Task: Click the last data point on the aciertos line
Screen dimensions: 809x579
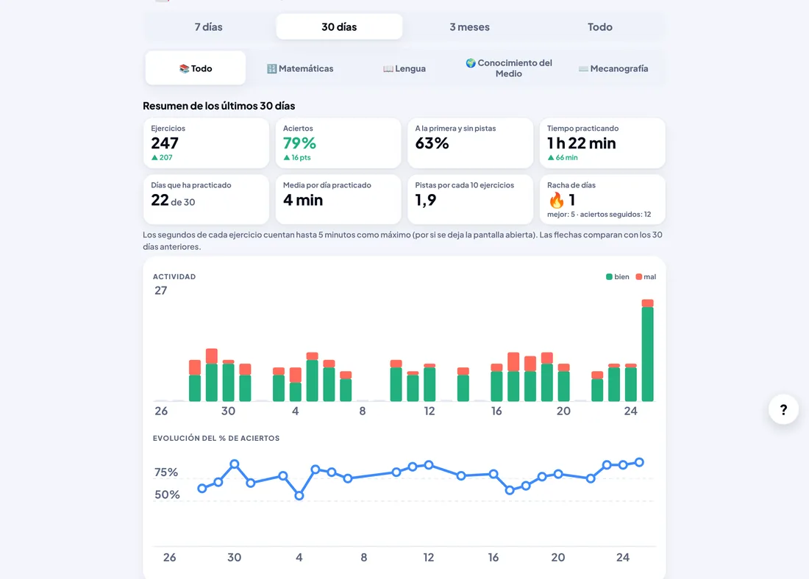Action: click(639, 462)
